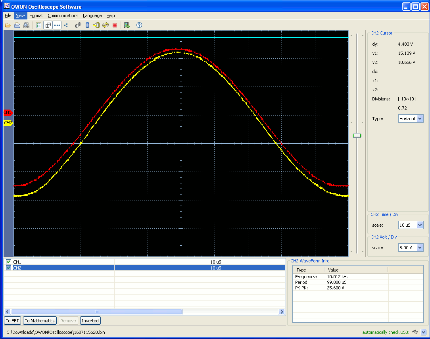Click the Period 99.880 uS value

pos(337,282)
